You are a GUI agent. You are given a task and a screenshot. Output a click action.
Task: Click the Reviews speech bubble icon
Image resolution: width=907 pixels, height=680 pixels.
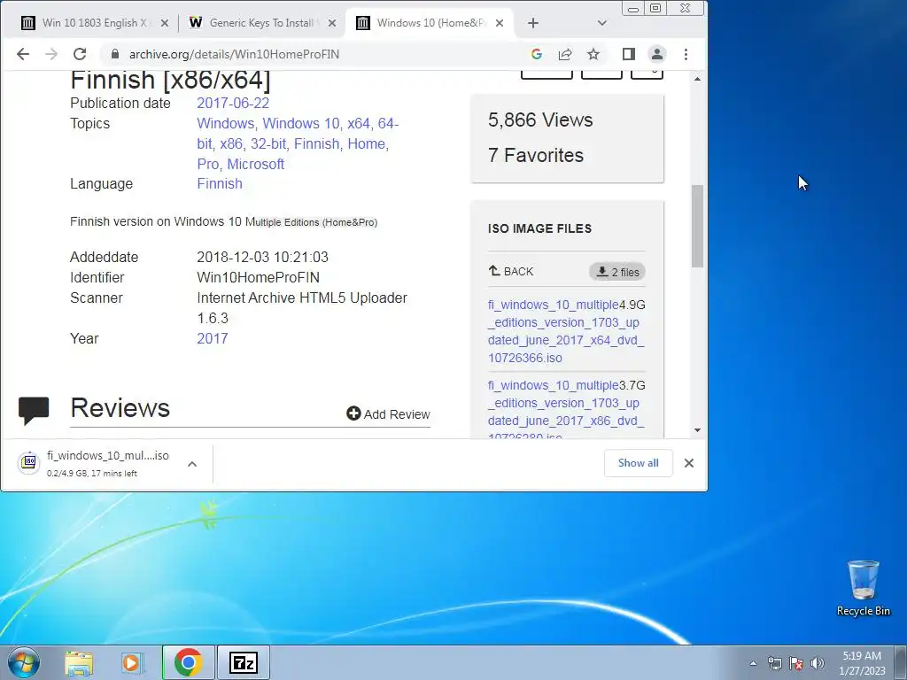[x=34, y=410]
